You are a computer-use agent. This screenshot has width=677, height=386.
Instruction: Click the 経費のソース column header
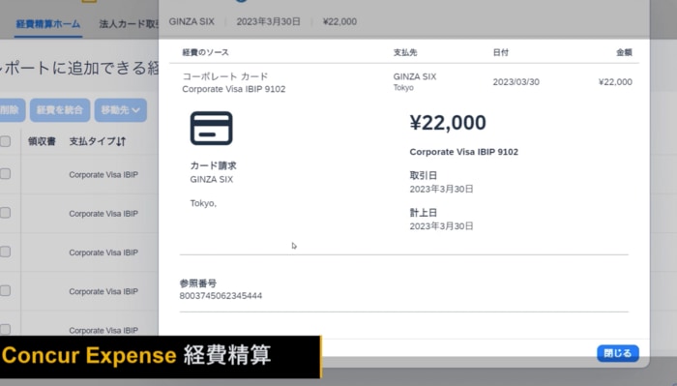pyautogui.click(x=205, y=52)
